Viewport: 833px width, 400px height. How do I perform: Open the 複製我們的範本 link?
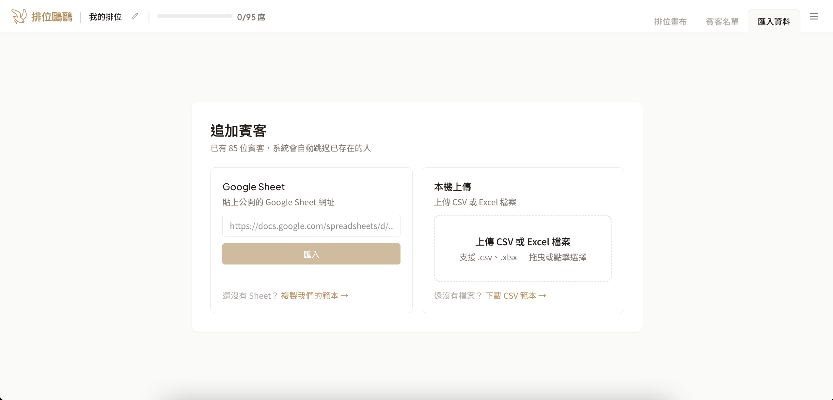click(x=309, y=295)
